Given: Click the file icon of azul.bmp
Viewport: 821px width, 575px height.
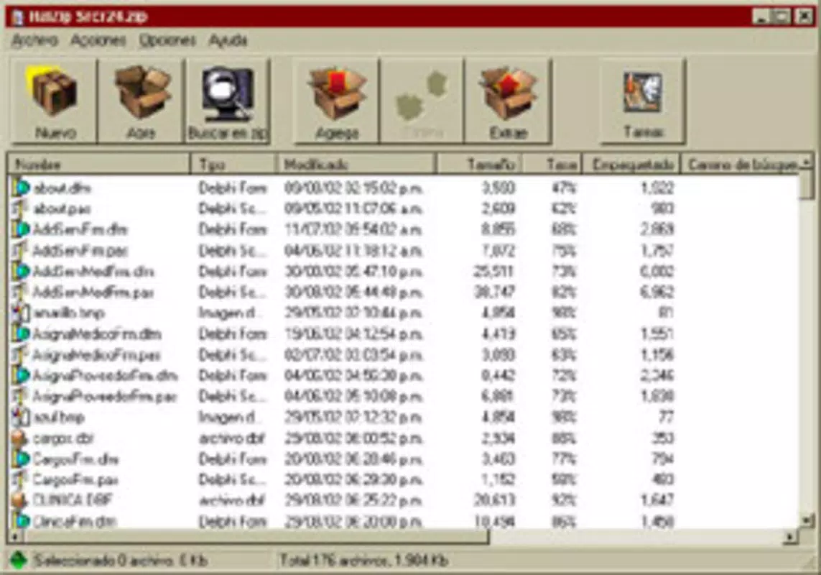Looking at the screenshot, I should (x=20, y=417).
